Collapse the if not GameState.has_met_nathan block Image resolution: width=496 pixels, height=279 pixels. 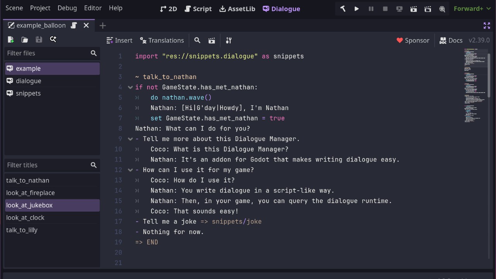pos(130,87)
